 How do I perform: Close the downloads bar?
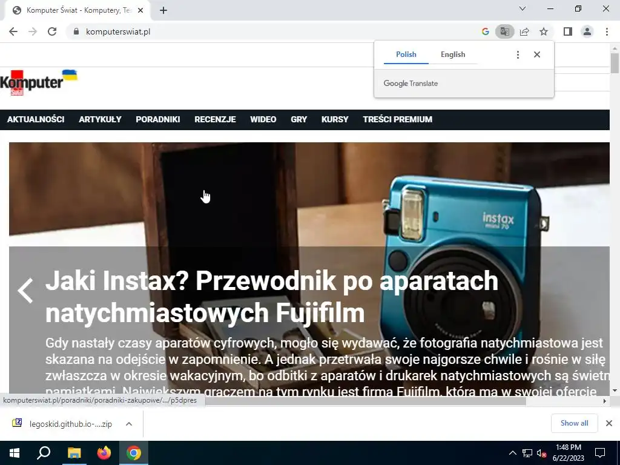tap(609, 423)
